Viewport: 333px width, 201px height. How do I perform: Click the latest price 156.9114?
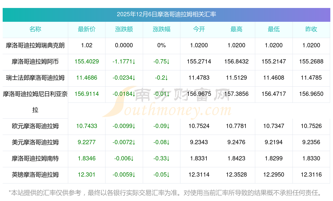[87, 94]
